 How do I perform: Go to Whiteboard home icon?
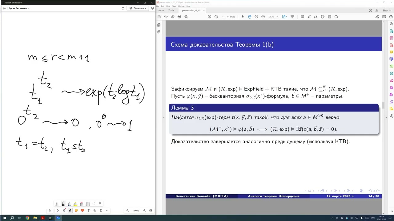pos(4,8)
